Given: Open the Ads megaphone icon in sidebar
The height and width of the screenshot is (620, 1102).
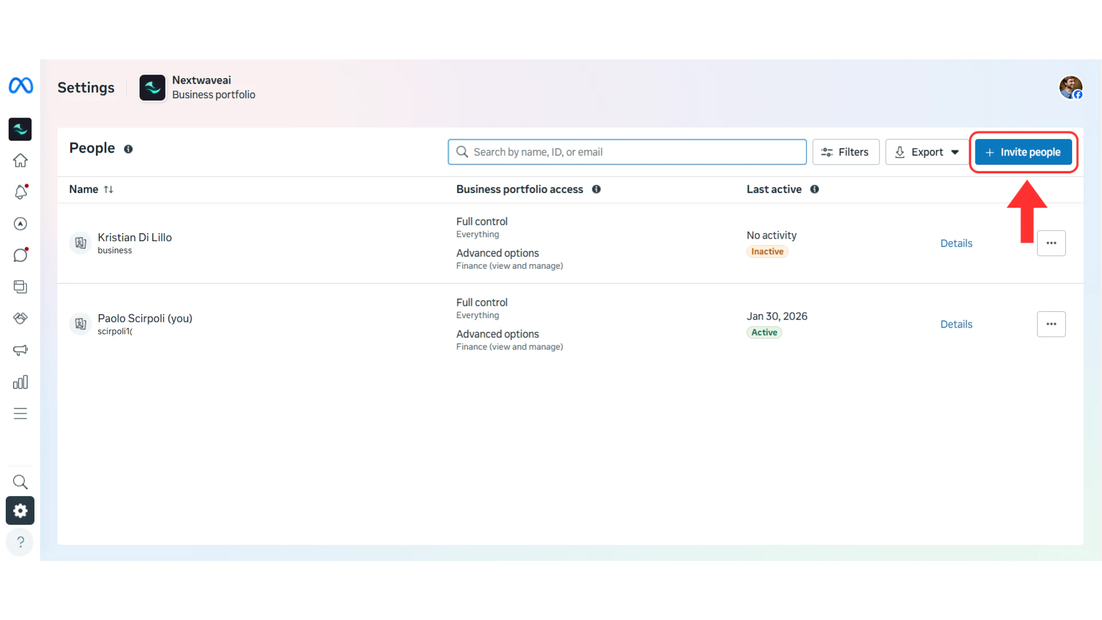Looking at the screenshot, I should [x=20, y=350].
